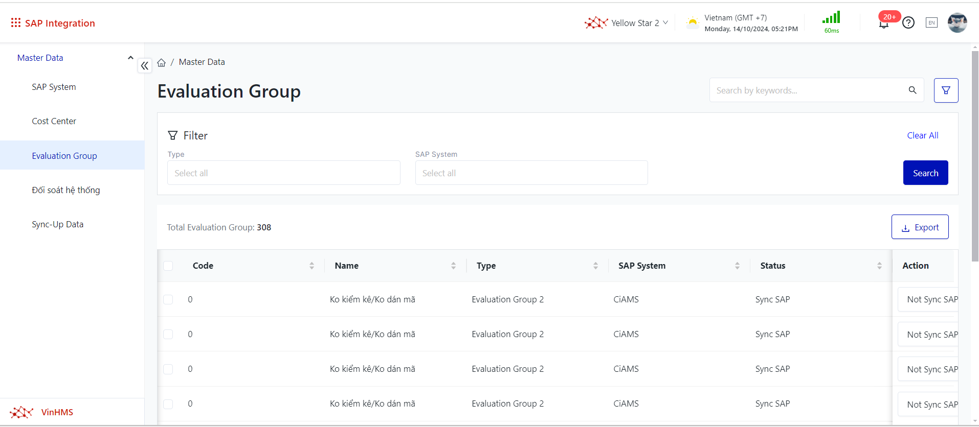
Task: Open the notifications bell
Action: (883, 24)
